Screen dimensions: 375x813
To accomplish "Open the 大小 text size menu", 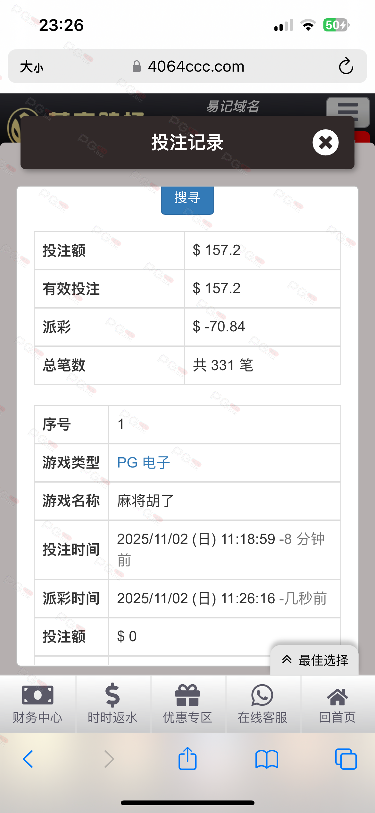I will (31, 67).
